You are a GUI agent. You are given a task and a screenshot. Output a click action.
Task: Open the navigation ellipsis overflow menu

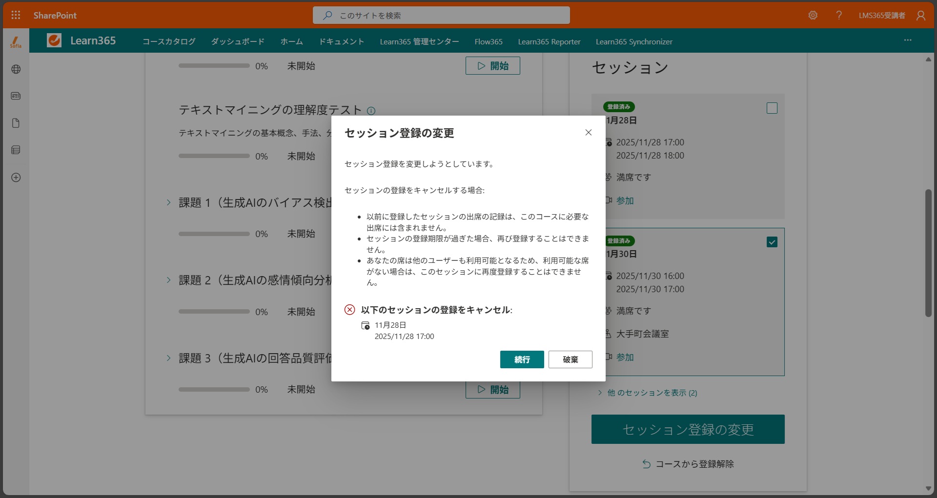coord(908,40)
